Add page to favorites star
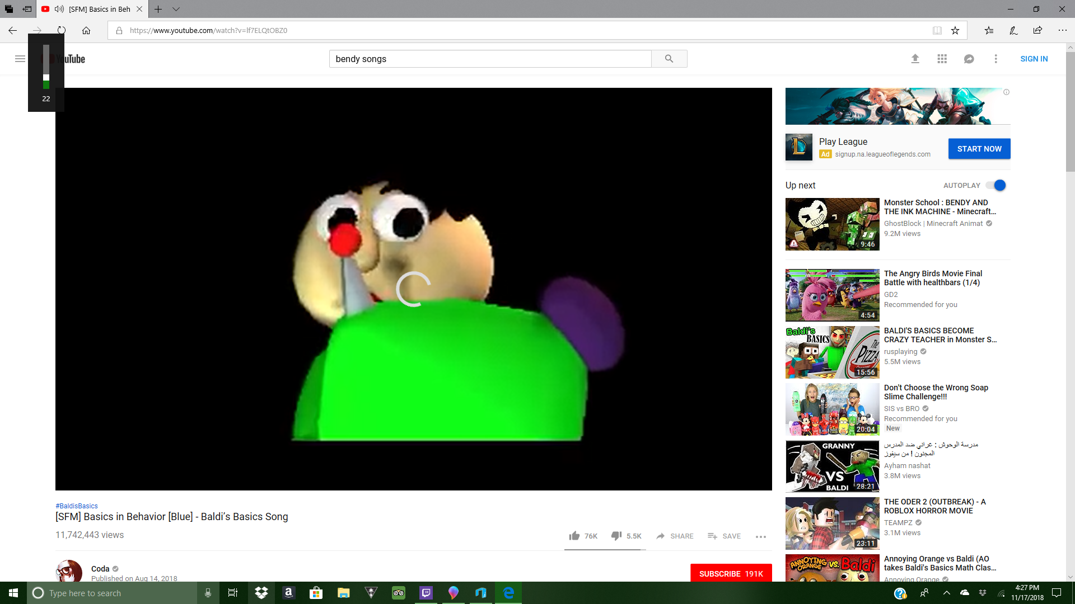The width and height of the screenshot is (1075, 604). tap(955, 30)
